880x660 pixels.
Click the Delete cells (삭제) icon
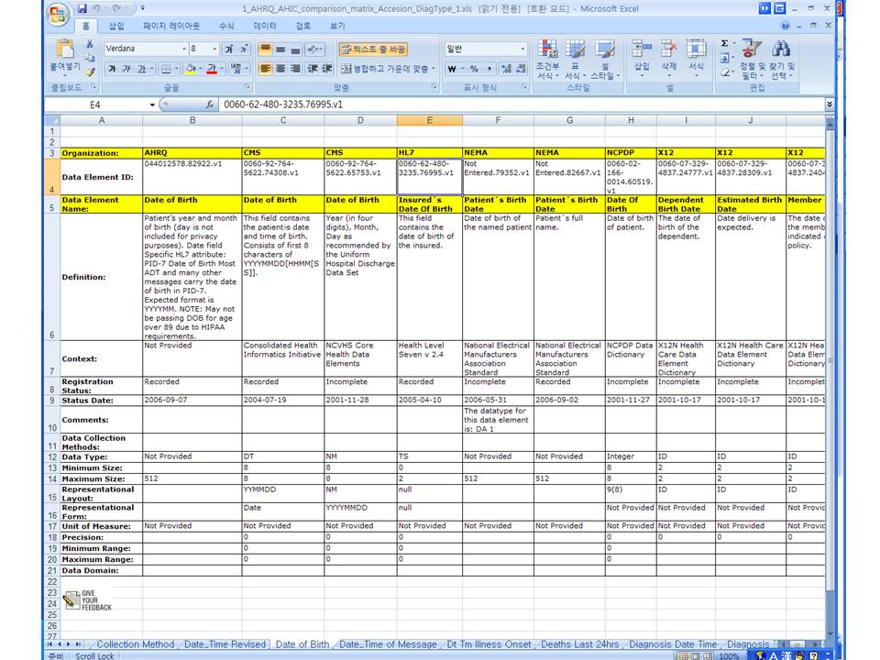[x=668, y=49]
